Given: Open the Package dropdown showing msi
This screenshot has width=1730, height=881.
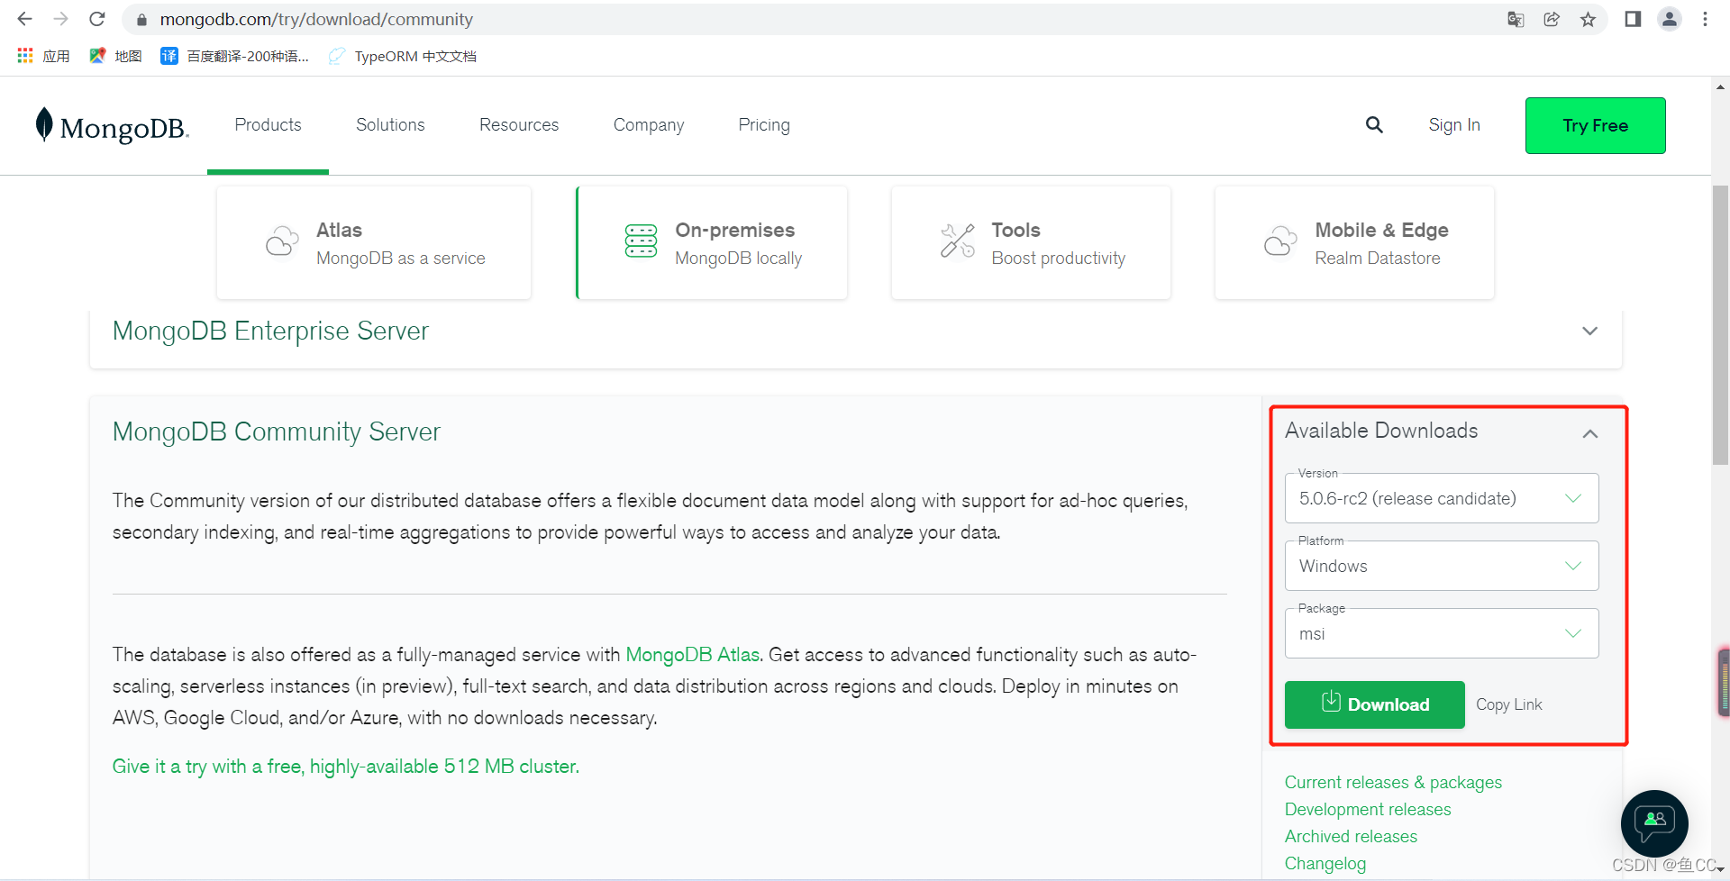Looking at the screenshot, I should point(1442,633).
